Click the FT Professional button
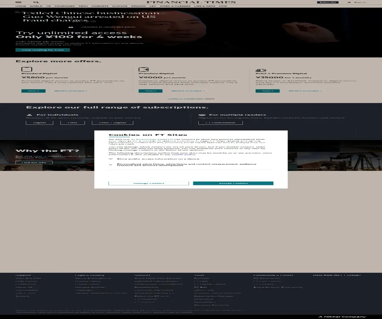This screenshot has width=382, height=319. [x=220, y=122]
